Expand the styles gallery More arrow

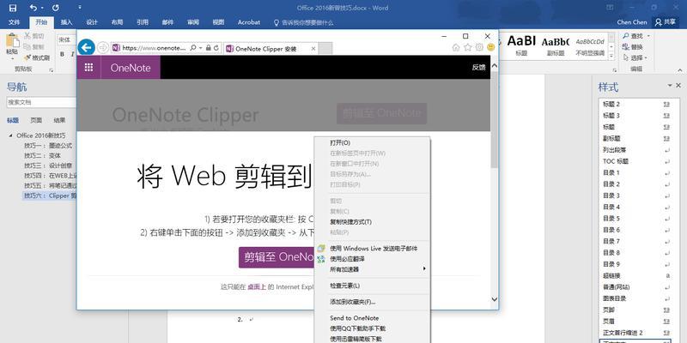click(611, 57)
